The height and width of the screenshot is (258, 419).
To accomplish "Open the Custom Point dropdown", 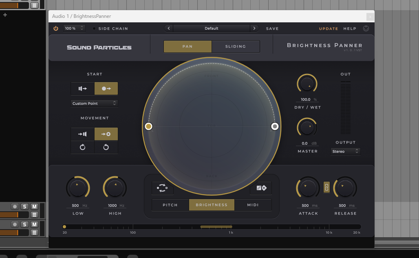I will 94,103.
